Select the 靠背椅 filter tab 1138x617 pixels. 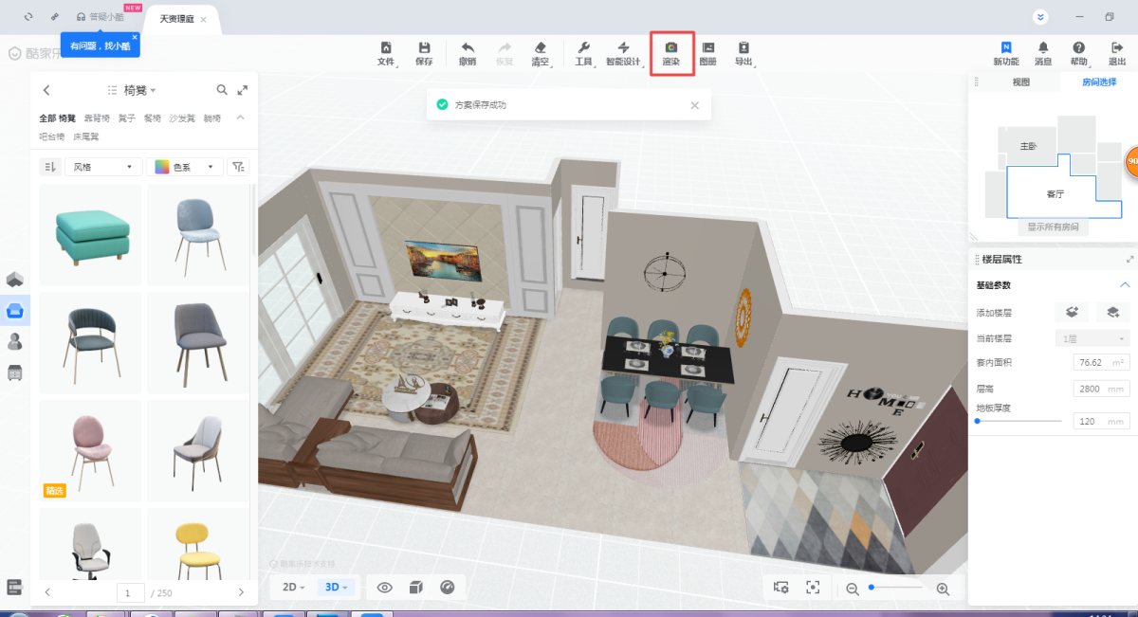click(97, 118)
